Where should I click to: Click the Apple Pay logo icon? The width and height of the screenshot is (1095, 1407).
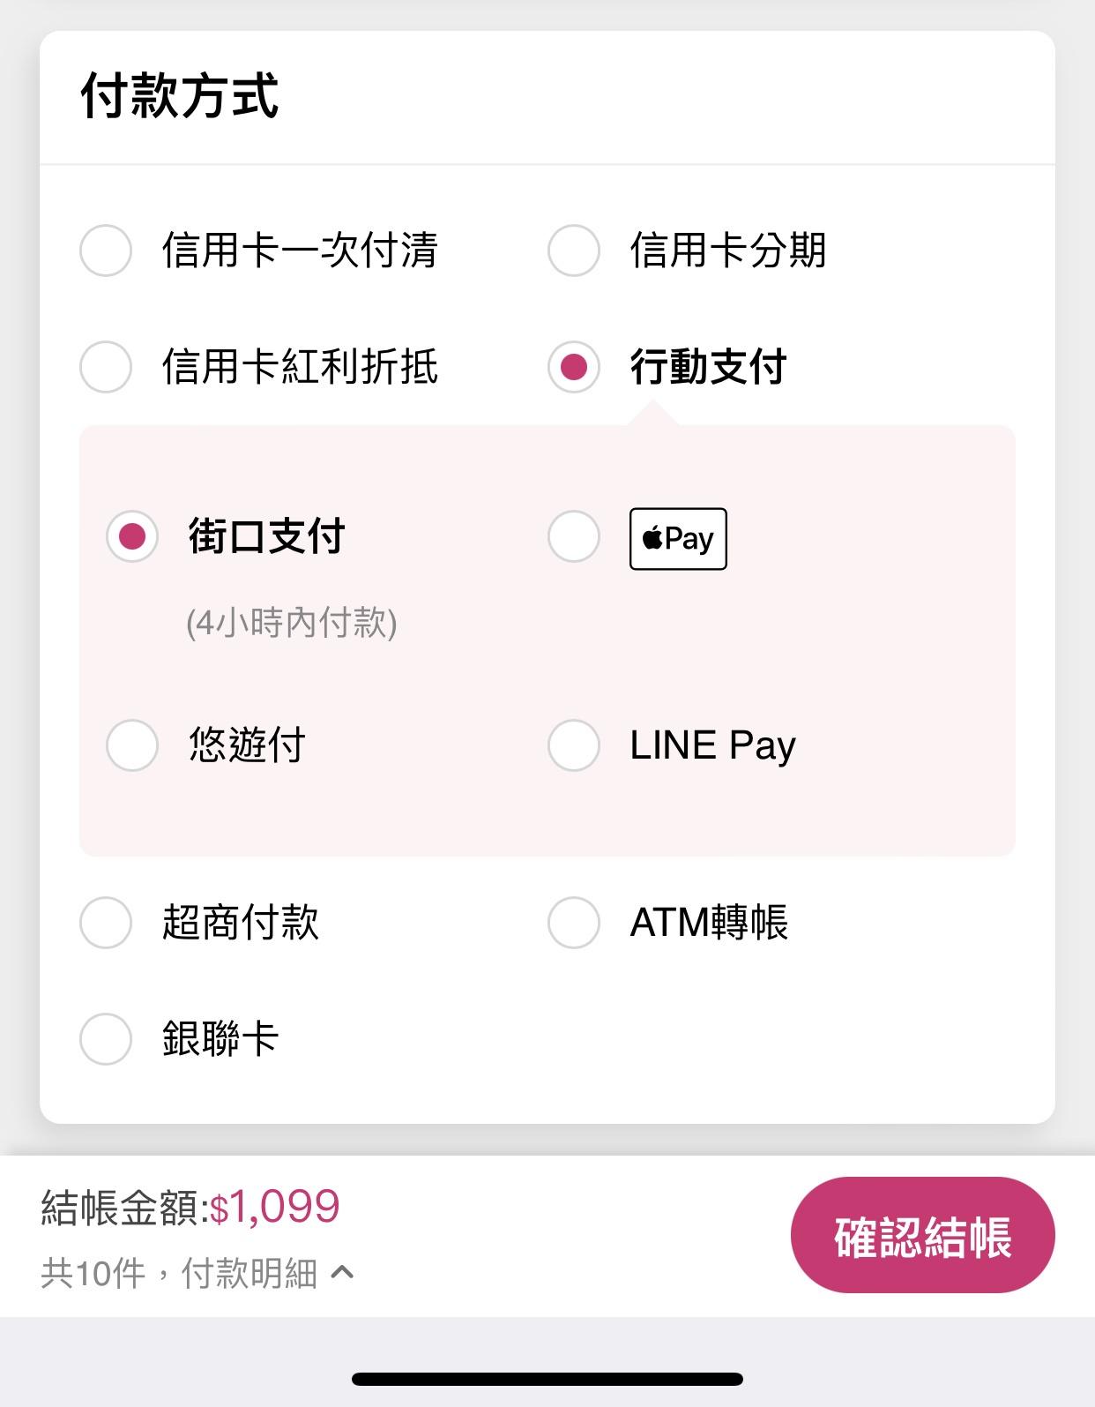coord(678,539)
